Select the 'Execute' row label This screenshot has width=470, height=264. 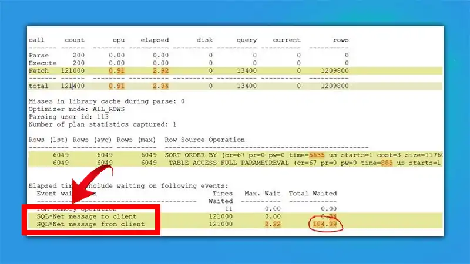click(x=42, y=63)
